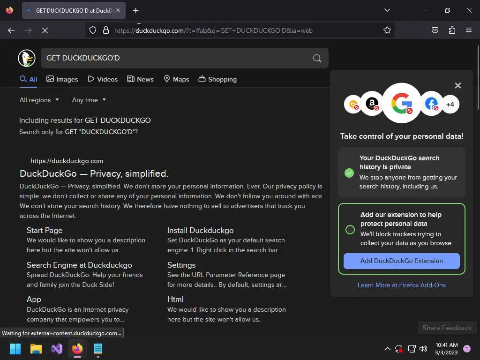Open the notification badge showing 1
The height and width of the screenshot is (360, 480).
click(x=467, y=349)
